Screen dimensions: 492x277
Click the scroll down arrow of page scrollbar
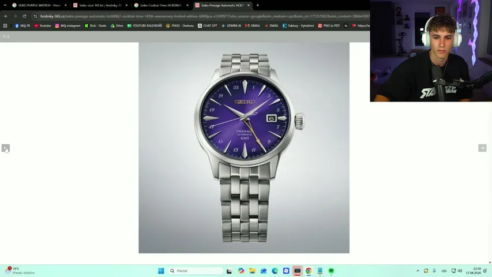(x=490, y=263)
